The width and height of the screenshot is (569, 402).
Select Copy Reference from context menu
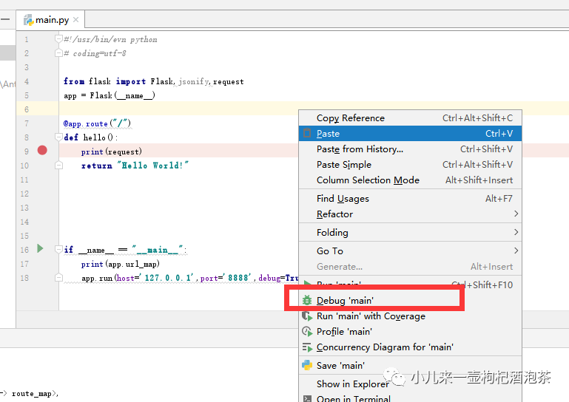pos(351,118)
